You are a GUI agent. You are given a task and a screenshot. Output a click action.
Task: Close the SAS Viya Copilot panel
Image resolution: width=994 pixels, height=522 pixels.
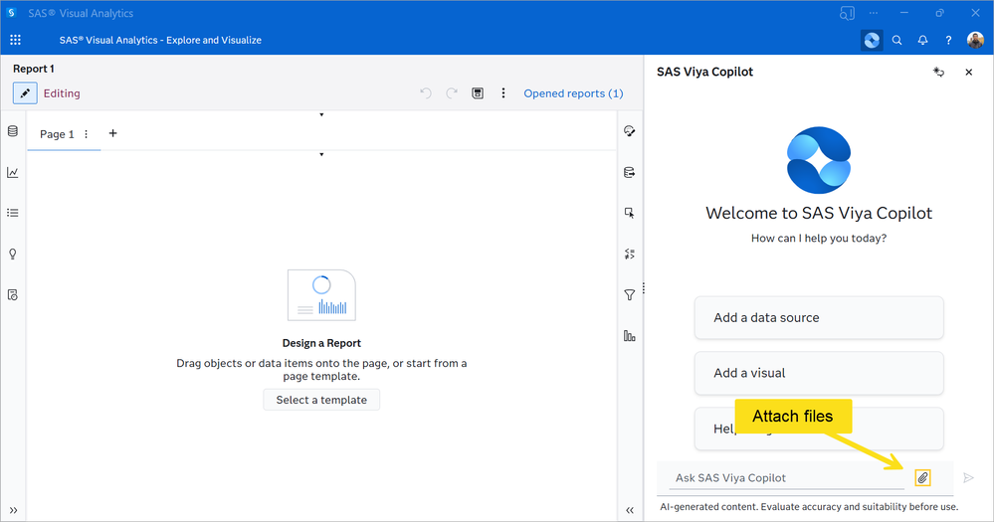pos(969,73)
